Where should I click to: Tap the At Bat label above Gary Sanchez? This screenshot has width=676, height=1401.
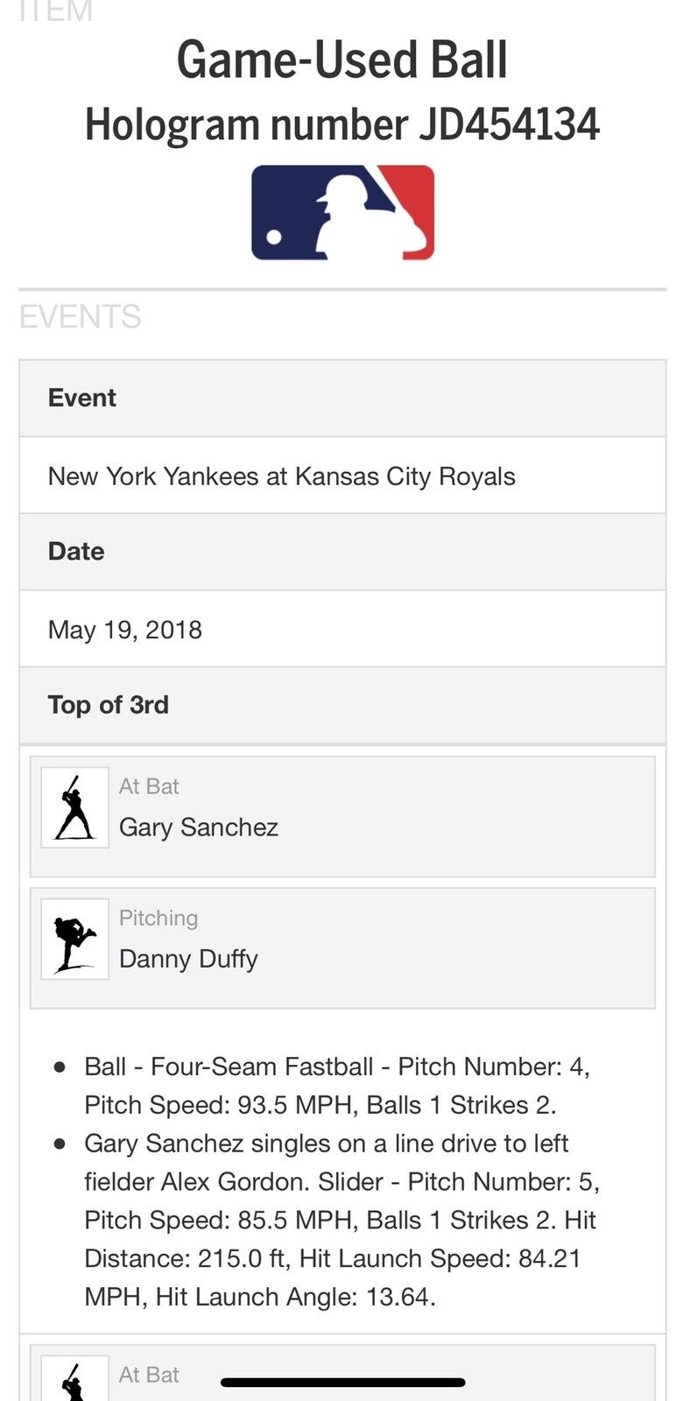coord(149,786)
